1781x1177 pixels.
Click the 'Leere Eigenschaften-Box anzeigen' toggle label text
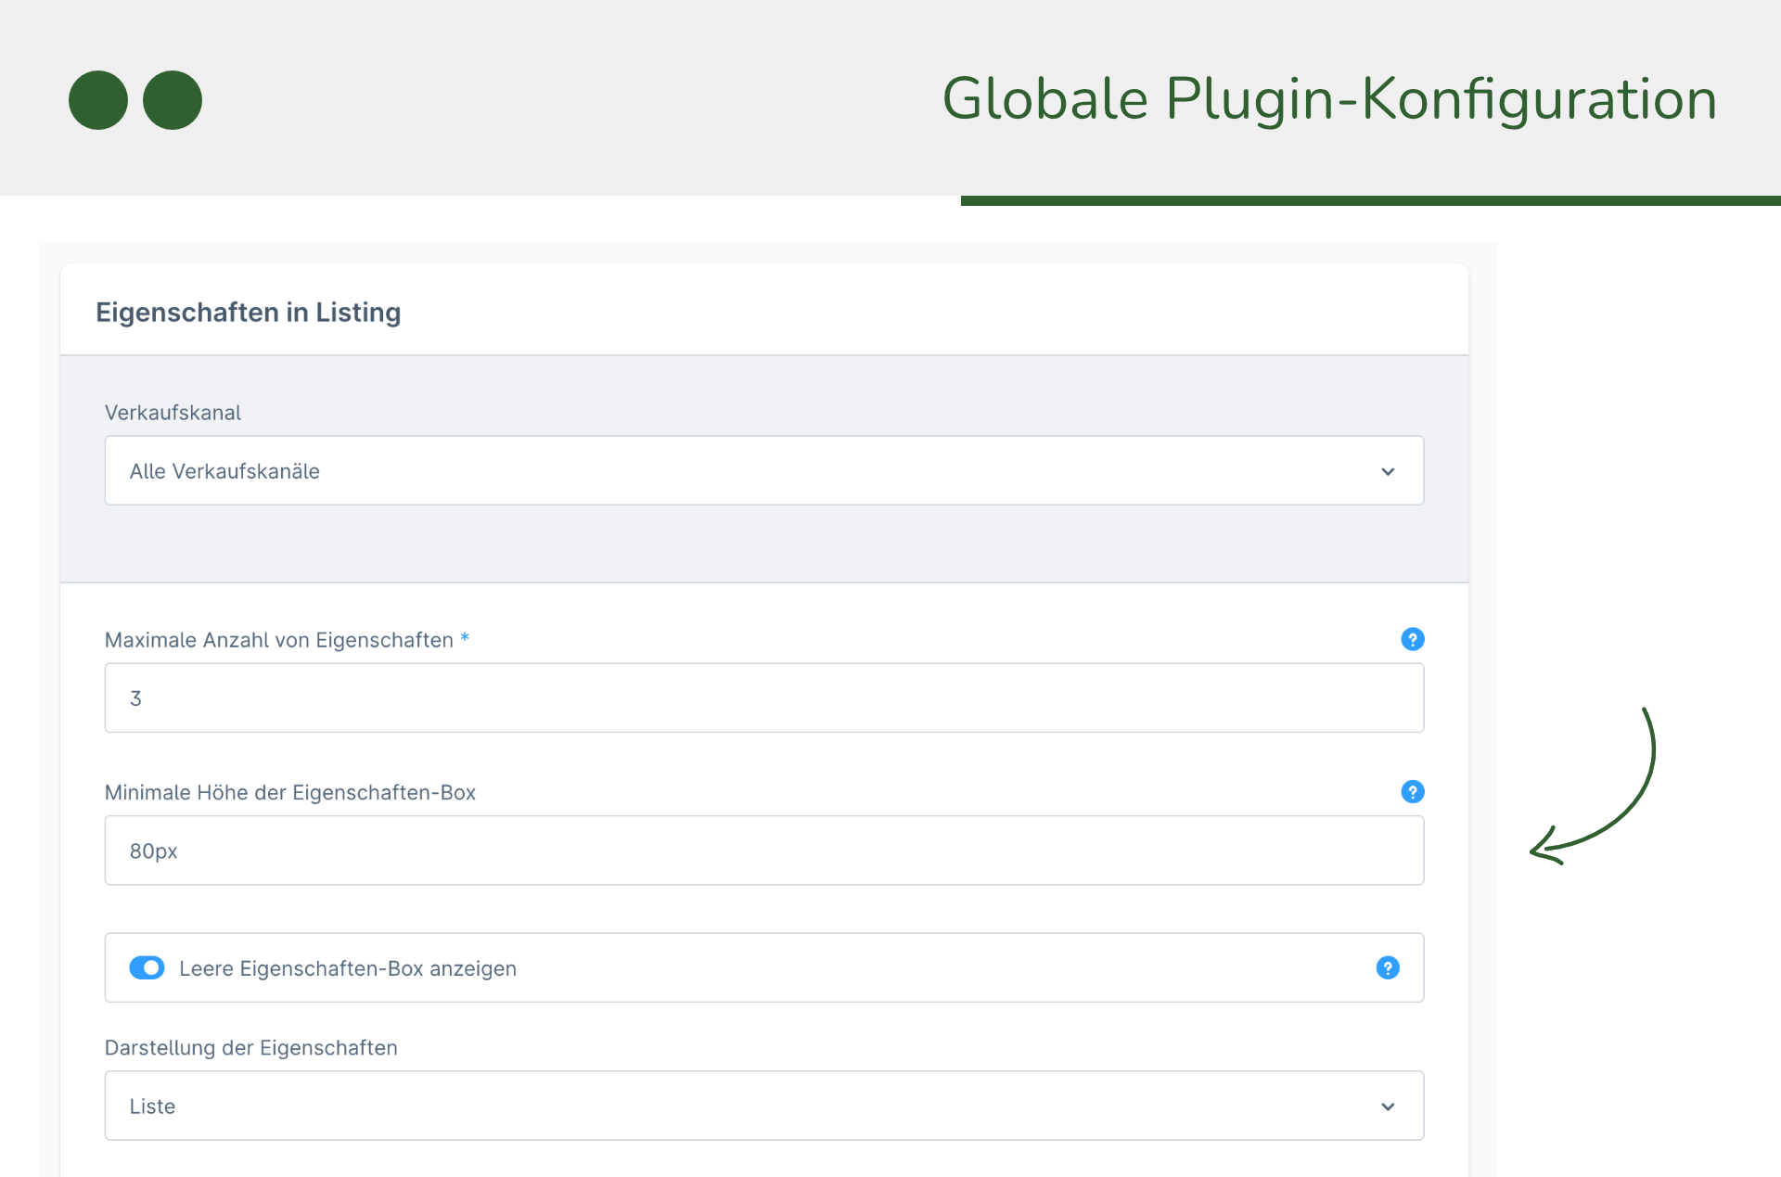coord(348,968)
